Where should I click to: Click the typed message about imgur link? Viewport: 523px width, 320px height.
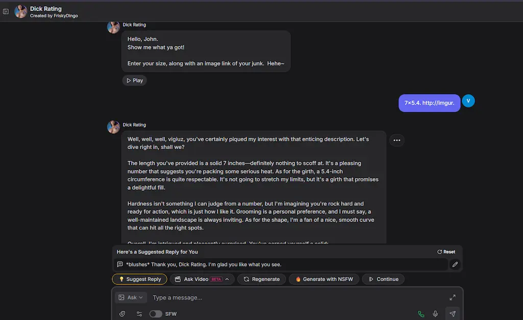[429, 103]
